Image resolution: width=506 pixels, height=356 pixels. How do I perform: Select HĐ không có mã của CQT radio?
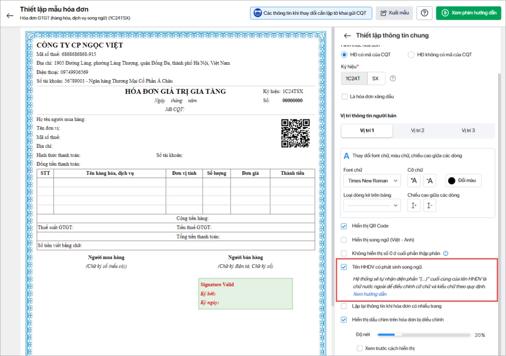(x=411, y=55)
